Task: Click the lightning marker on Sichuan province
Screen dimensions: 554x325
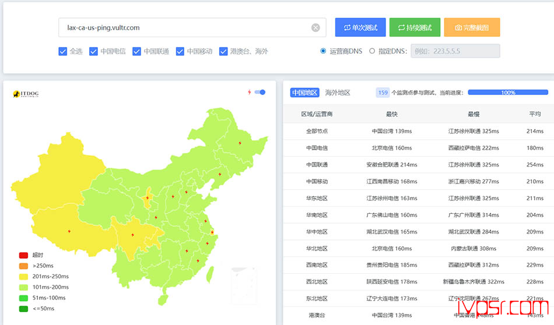Action: 132,235
